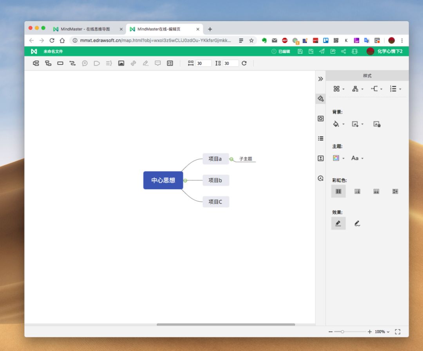Click the zoom in plus button
Image resolution: width=423 pixels, height=351 pixels.
(x=370, y=331)
